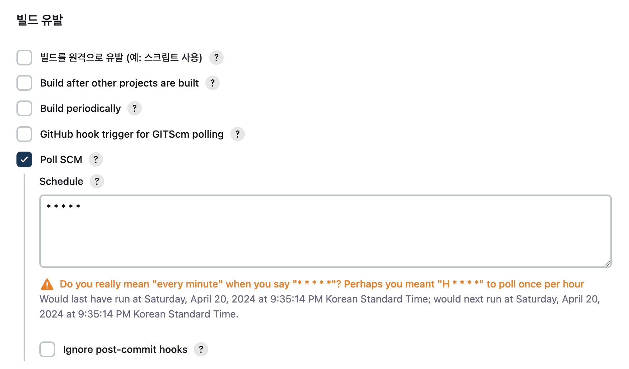Click the Poll SCM label text
This screenshot has height=369, width=629.
tap(61, 159)
